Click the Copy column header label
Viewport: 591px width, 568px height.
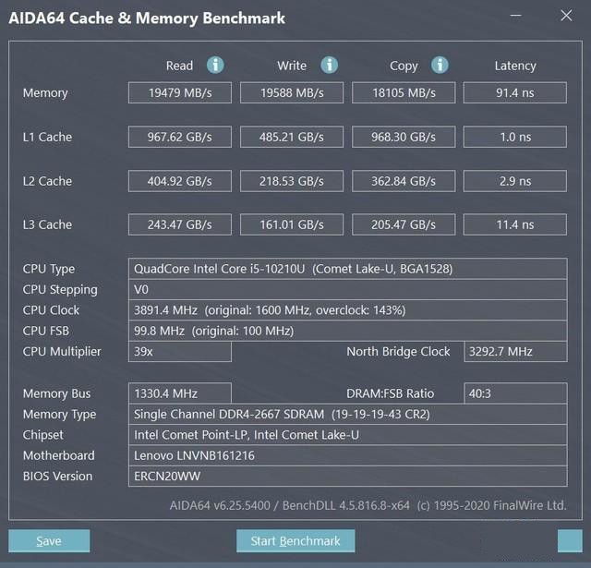point(404,66)
